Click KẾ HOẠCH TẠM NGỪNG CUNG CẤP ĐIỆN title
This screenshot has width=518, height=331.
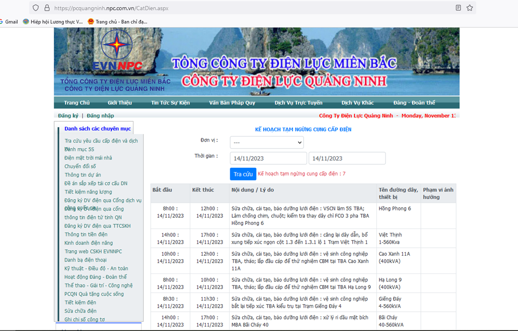tap(303, 130)
